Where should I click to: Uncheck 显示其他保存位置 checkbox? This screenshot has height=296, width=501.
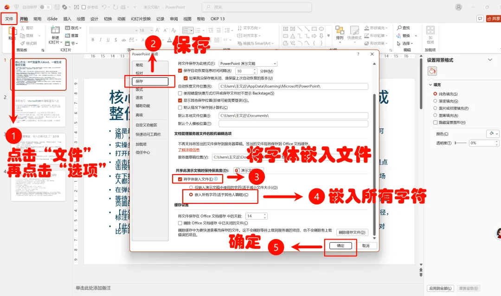(x=180, y=101)
